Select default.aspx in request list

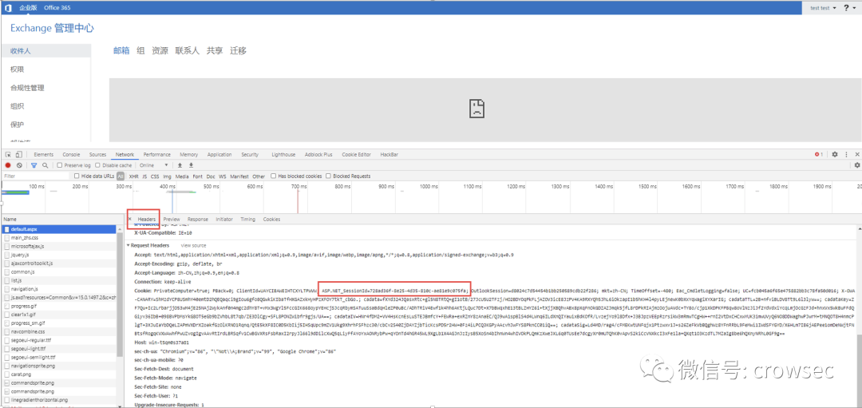coord(59,228)
